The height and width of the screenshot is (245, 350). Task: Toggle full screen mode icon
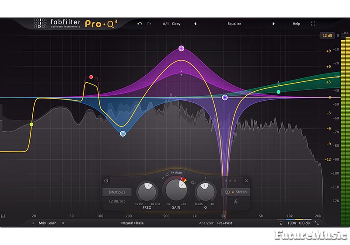tap(313, 24)
